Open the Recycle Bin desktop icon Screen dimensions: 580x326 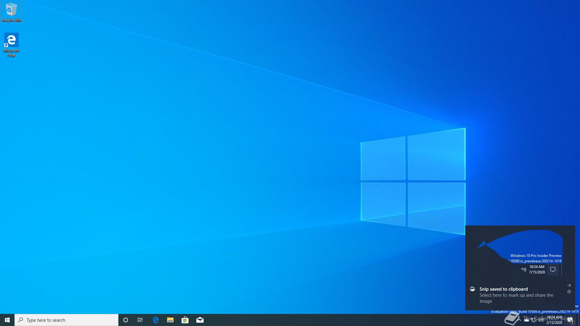11,12
